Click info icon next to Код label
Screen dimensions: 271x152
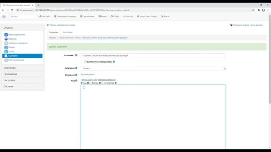[76, 81]
